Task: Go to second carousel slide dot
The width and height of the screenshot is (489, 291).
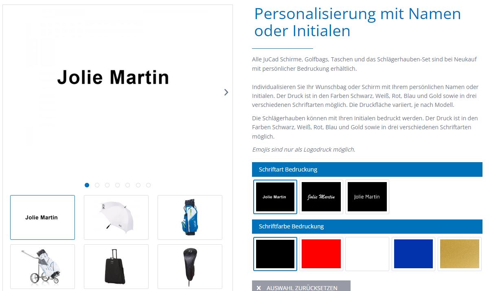Action: coord(97,185)
